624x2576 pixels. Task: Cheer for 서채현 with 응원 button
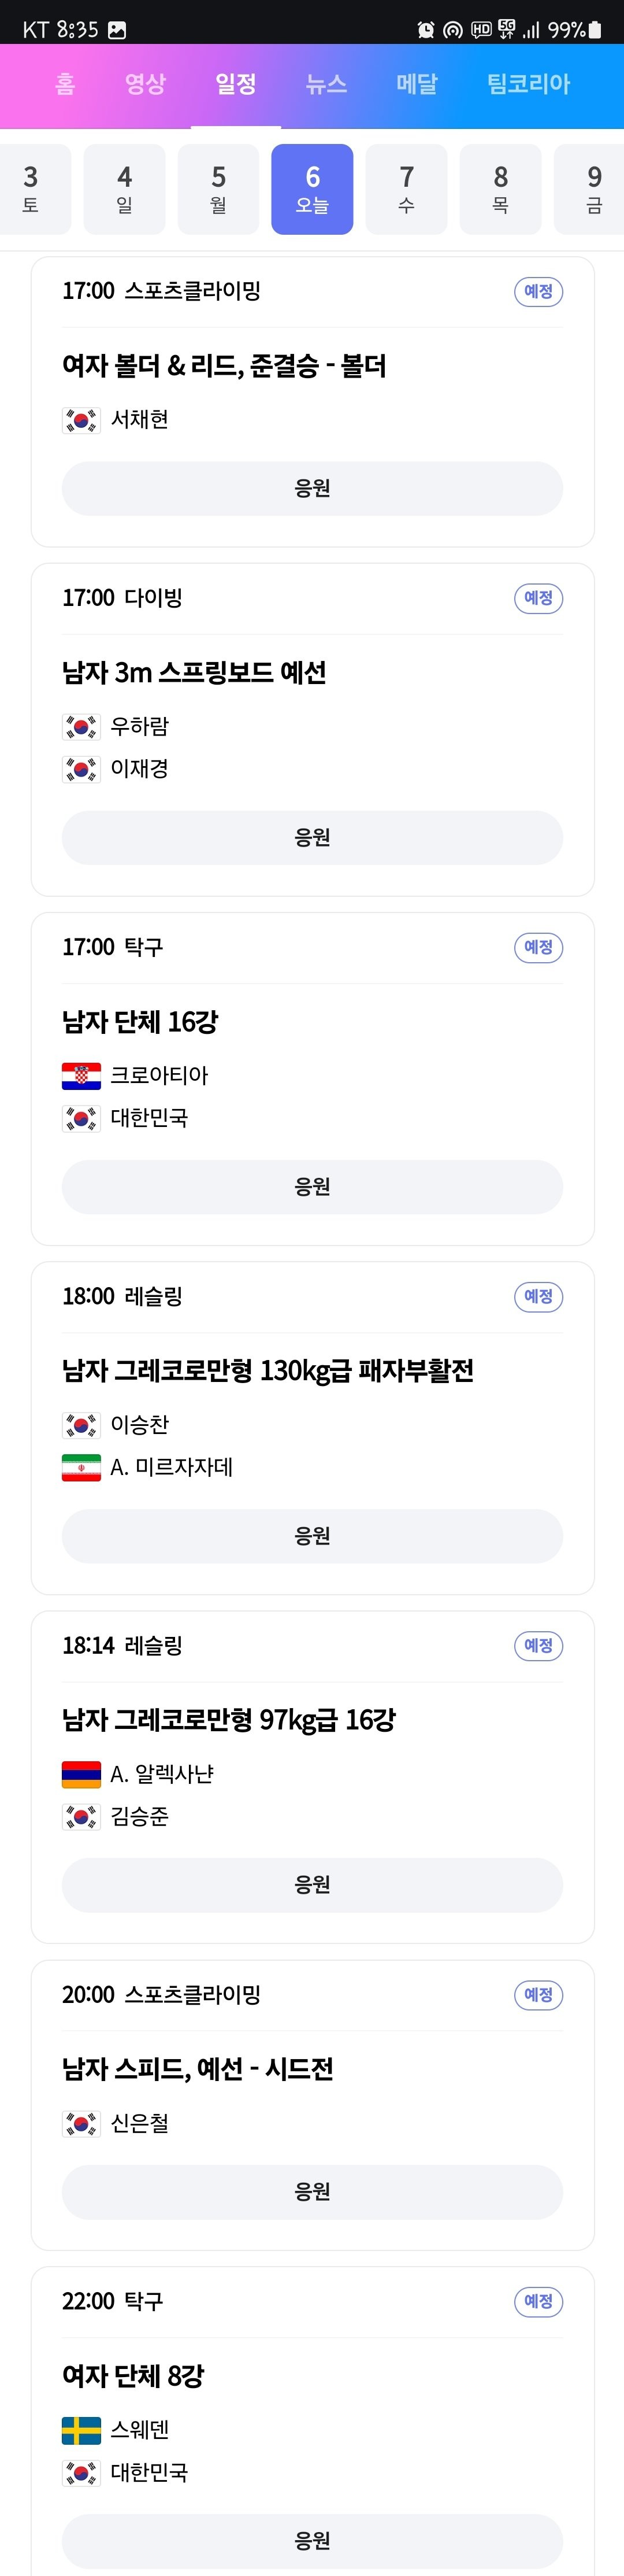pyautogui.click(x=312, y=488)
